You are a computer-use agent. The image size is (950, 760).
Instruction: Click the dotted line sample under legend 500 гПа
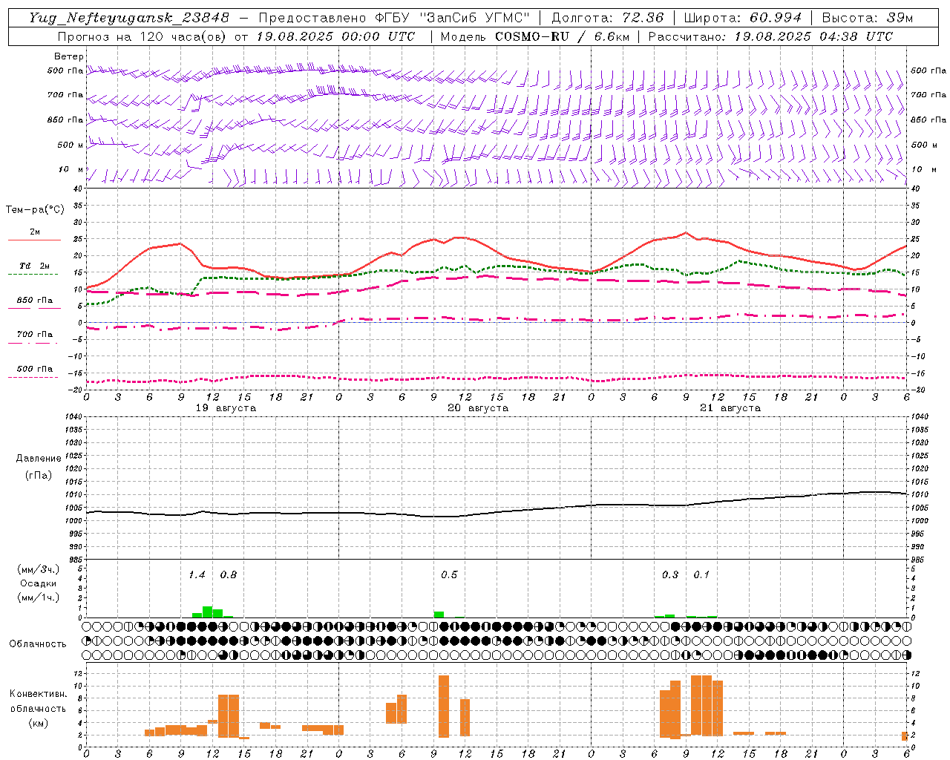pyautogui.click(x=33, y=377)
